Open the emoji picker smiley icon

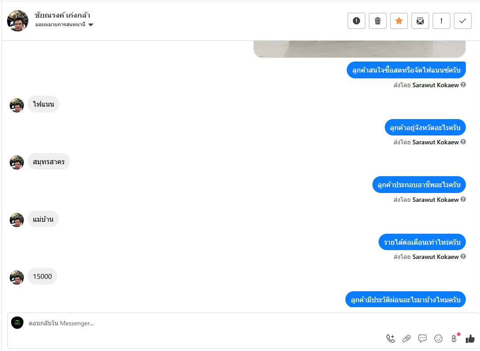[438, 339]
